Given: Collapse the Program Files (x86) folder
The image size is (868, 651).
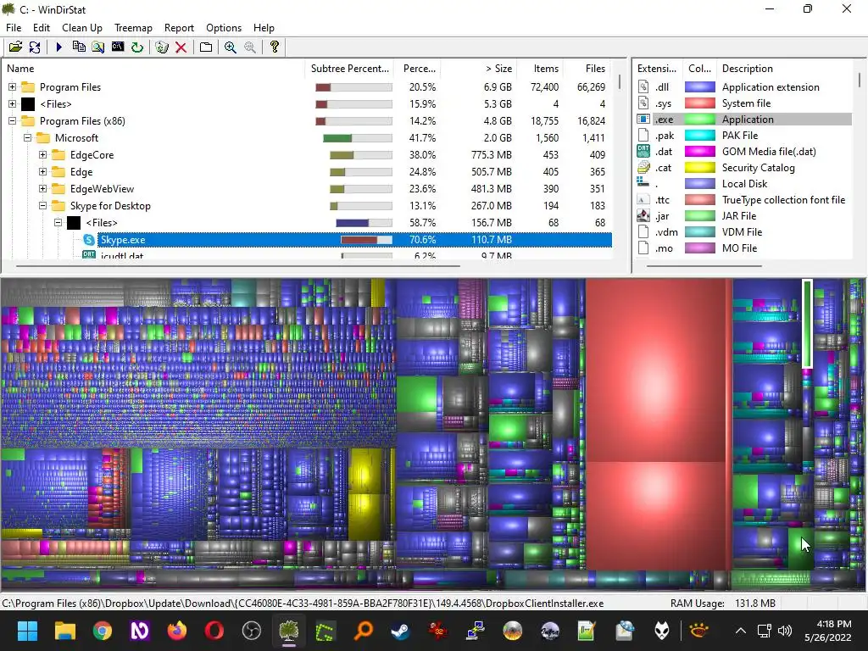Looking at the screenshot, I should (12, 120).
